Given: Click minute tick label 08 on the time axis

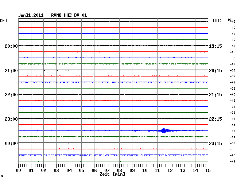Looking at the screenshot, I should 119,171.
